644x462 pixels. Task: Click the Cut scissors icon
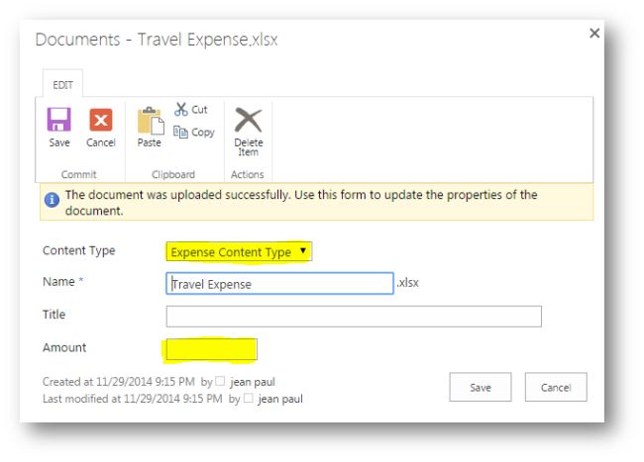pos(181,110)
